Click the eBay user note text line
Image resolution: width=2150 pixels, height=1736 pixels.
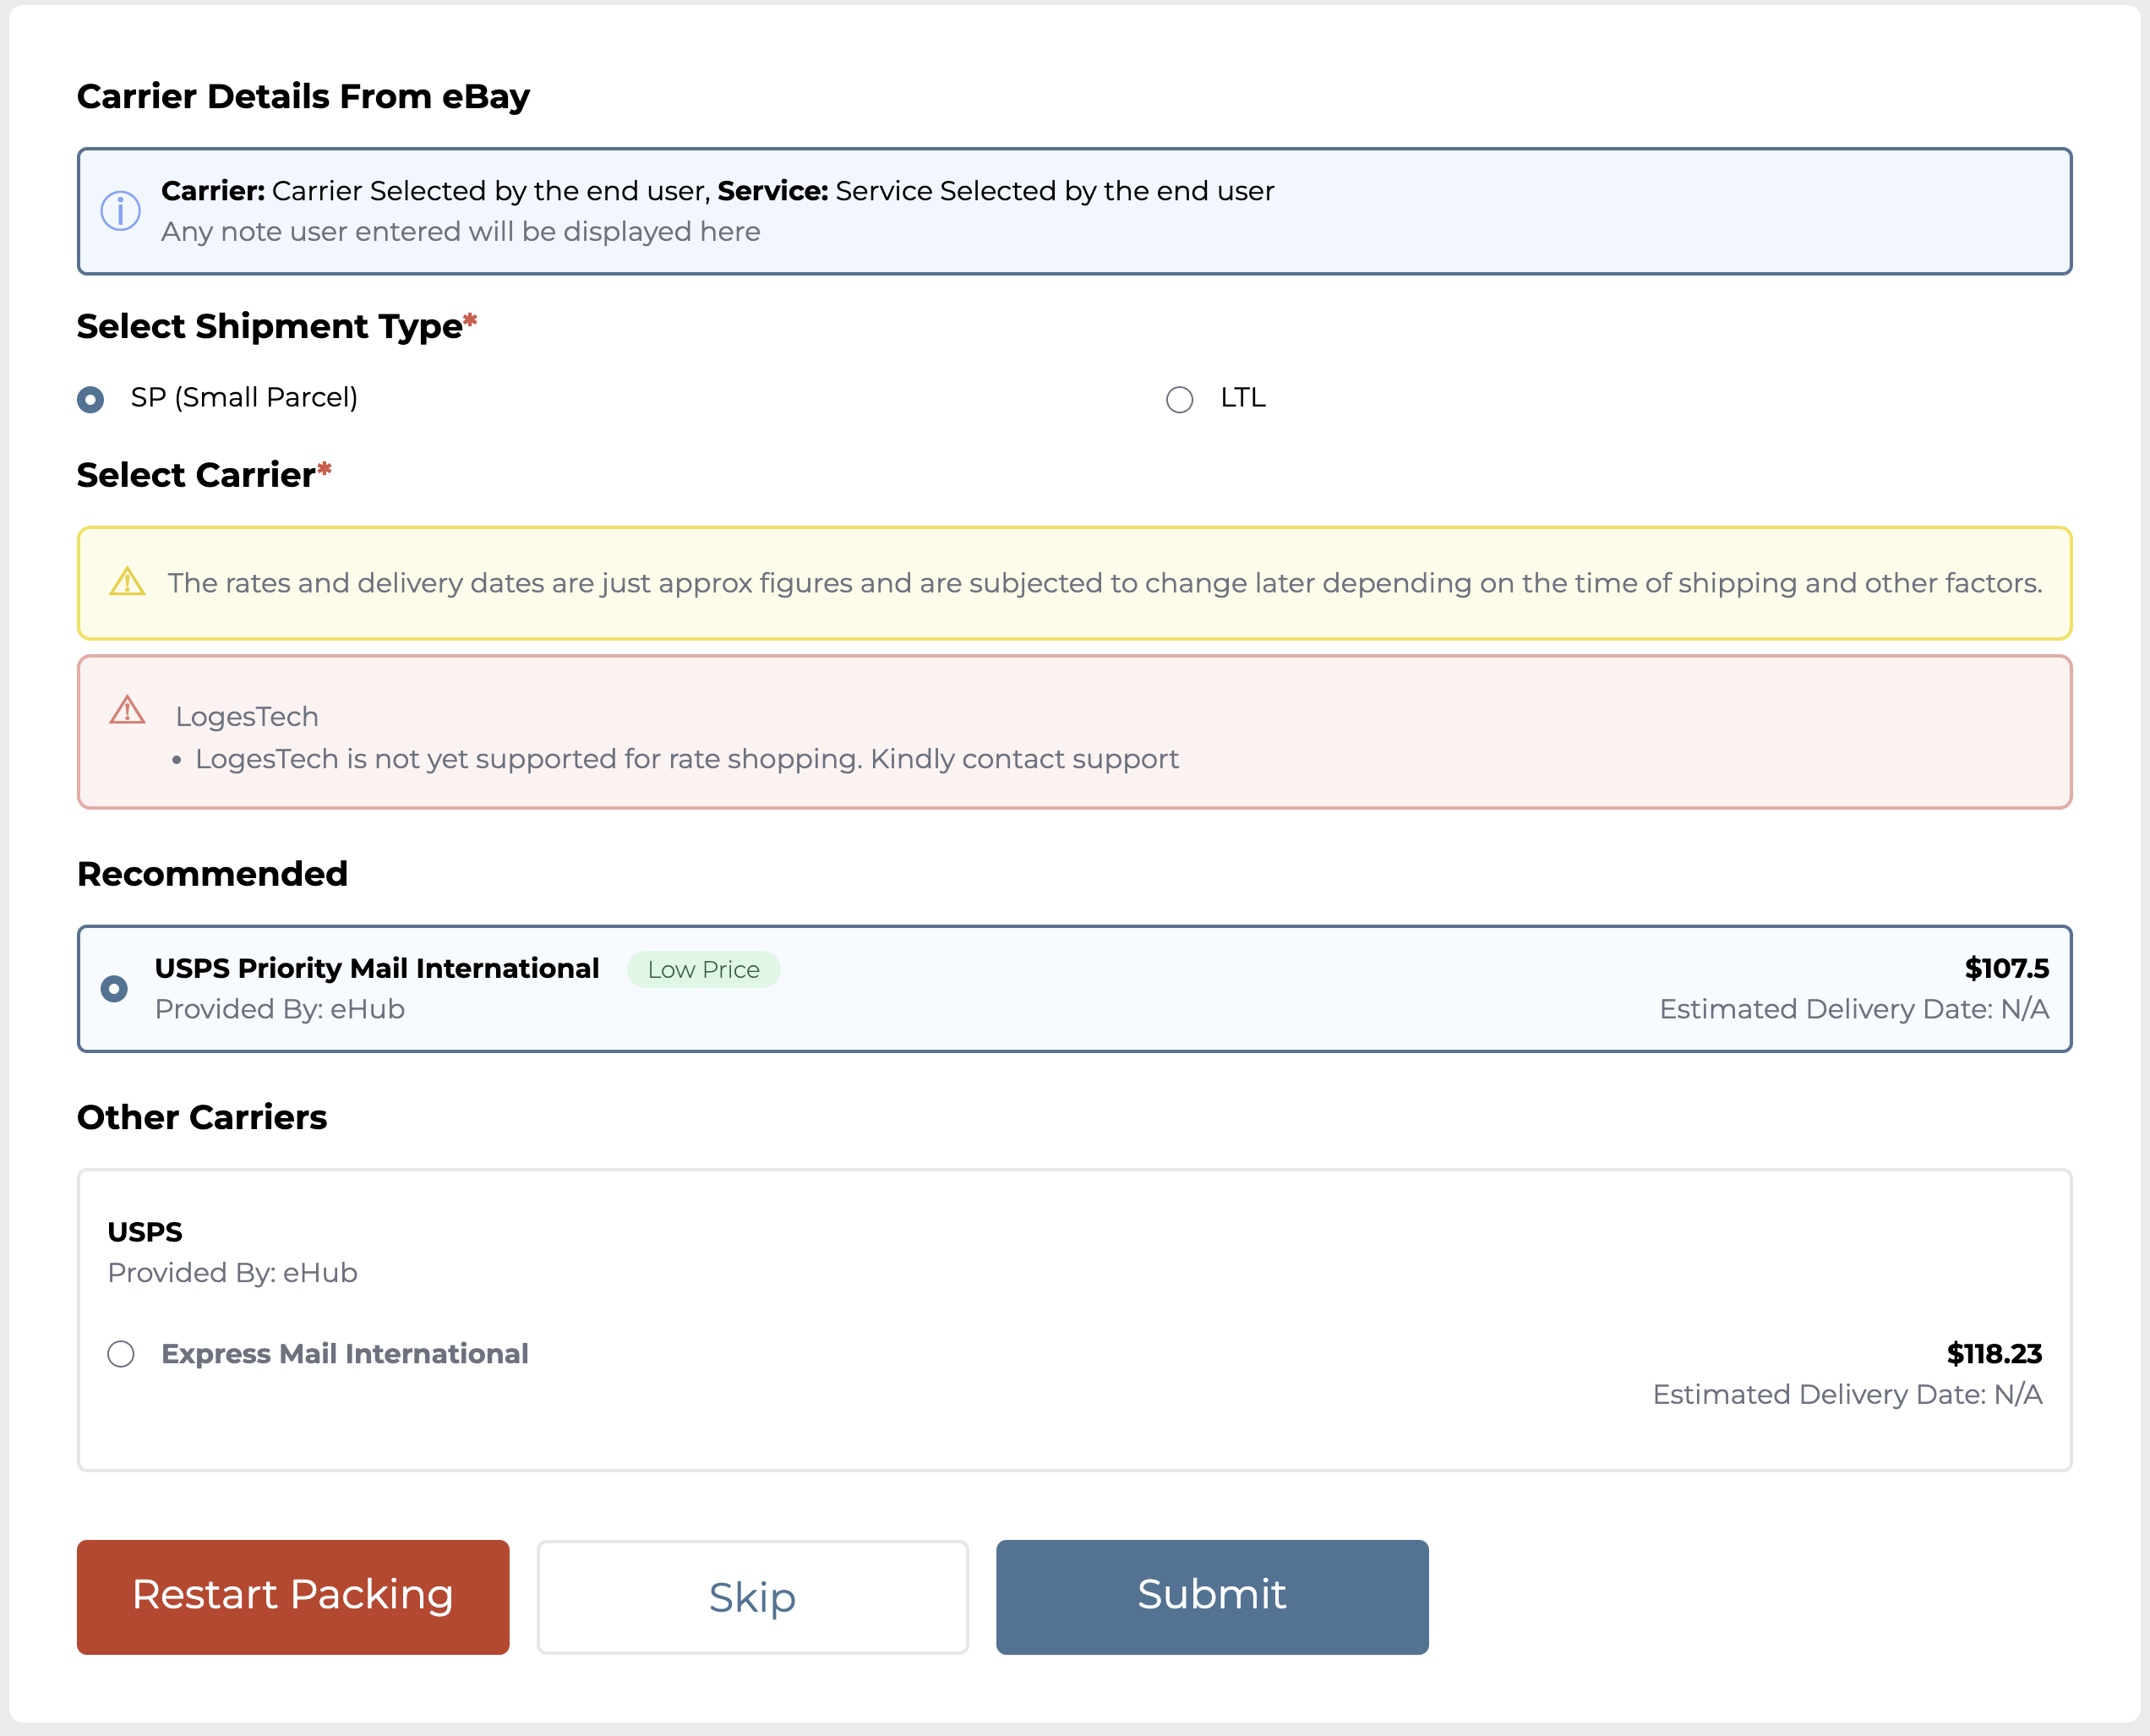coord(460,231)
